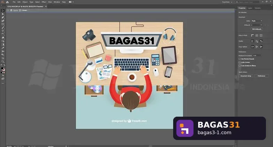Open the Type menu
Image resolution: width=273 pixels, height=147 pixels.
coord(31,2)
